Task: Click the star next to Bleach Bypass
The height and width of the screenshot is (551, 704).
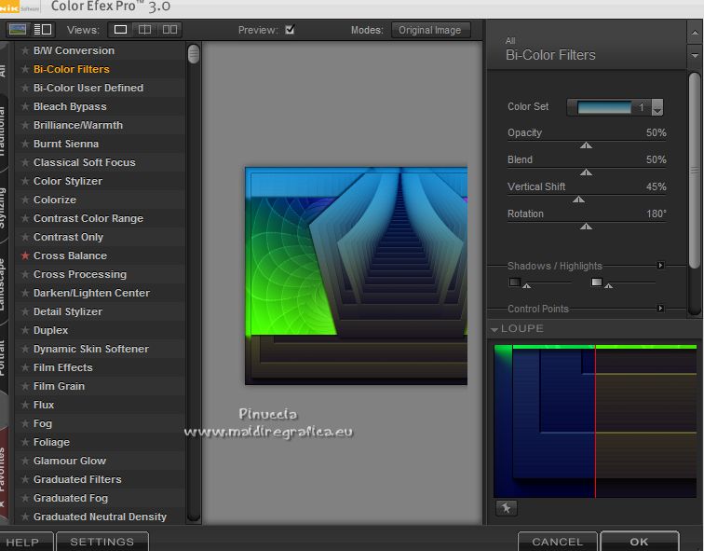Action: pyautogui.click(x=25, y=106)
